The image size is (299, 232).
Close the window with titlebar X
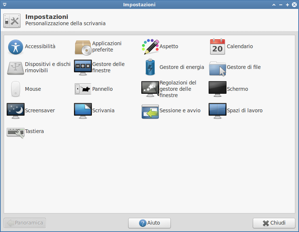[x=294, y=5]
